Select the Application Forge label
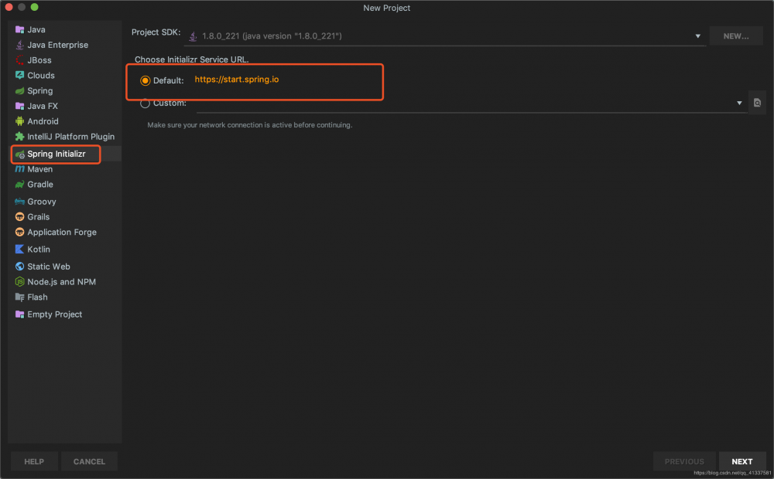 pos(62,232)
